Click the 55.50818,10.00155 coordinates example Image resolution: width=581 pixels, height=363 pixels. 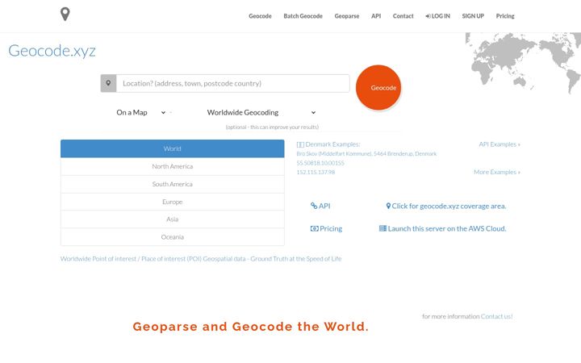click(x=320, y=163)
